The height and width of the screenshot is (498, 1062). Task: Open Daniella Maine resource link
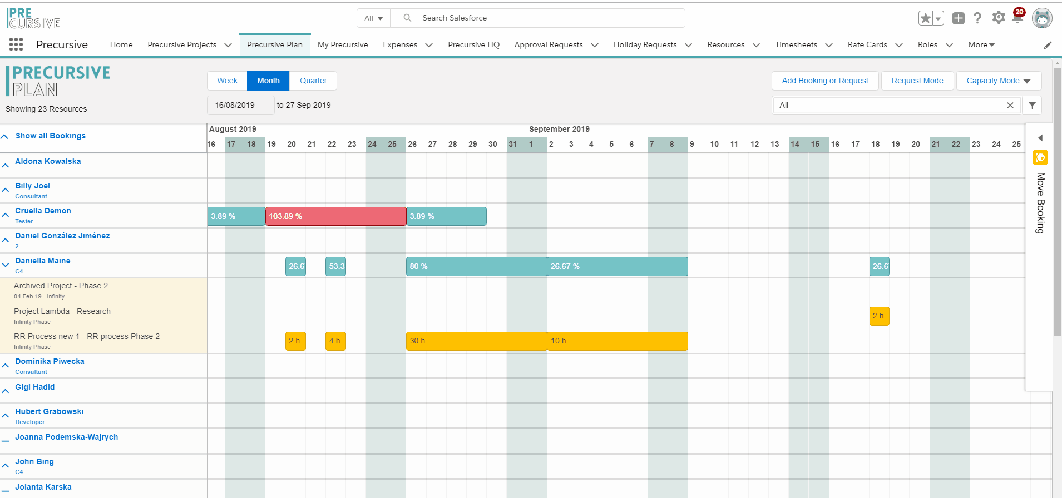pyautogui.click(x=42, y=261)
